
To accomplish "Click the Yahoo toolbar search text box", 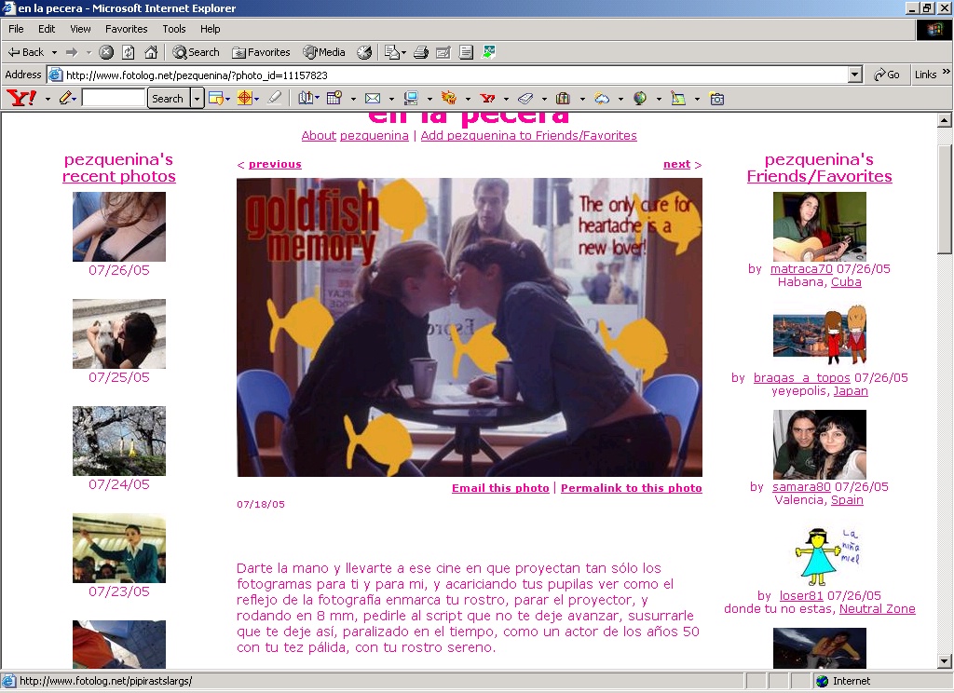I will pos(114,98).
